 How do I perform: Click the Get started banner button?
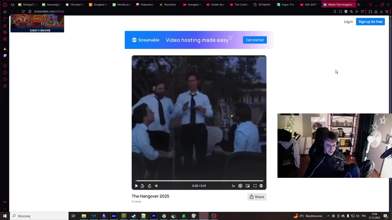(255, 40)
